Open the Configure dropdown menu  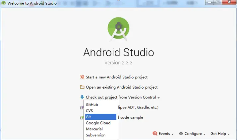[195, 134]
